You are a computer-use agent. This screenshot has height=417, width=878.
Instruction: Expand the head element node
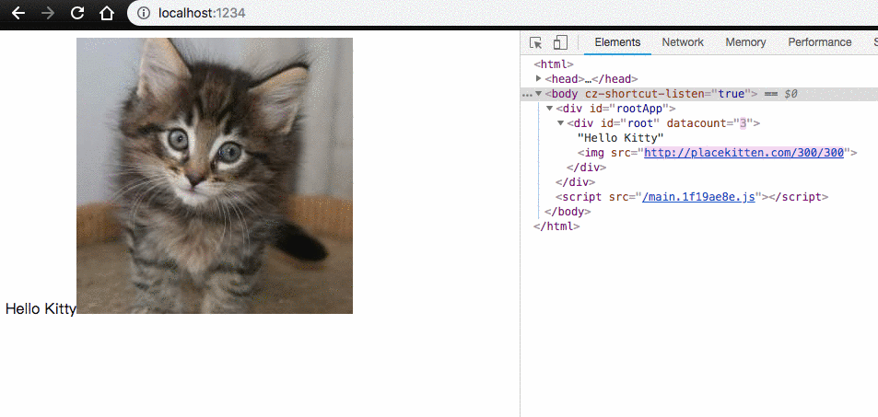(x=539, y=78)
